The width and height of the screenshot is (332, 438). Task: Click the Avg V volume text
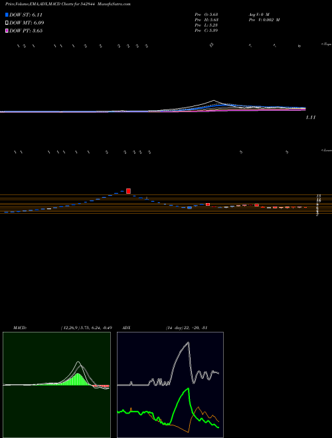pyautogui.click(x=258, y=14)
